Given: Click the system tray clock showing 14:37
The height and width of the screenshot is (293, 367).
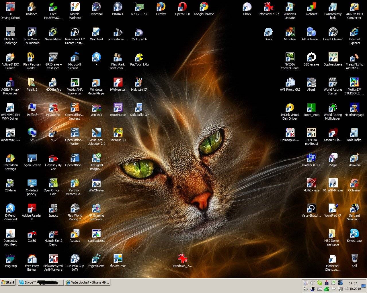Looking at the screenshot, I should 353,283.
